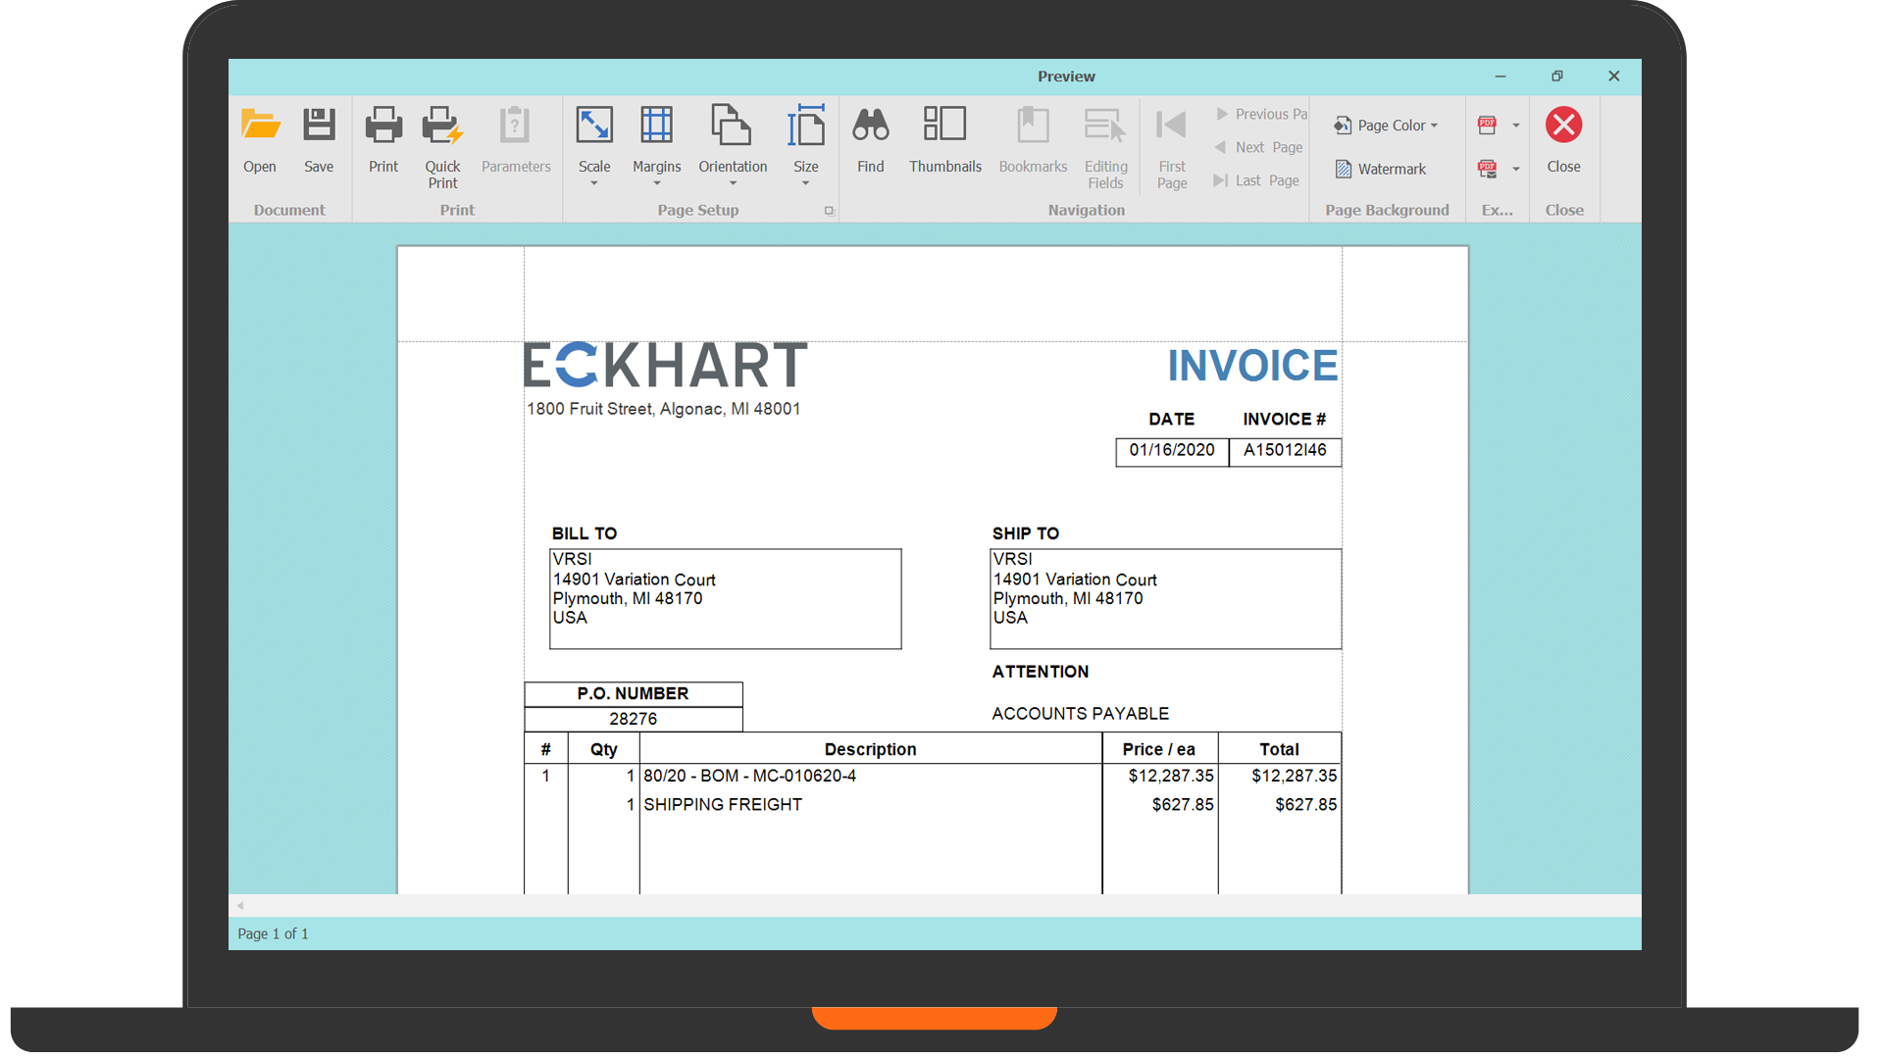
Task: Click the Open document folder icon
Action: click(x=260, y=126)
